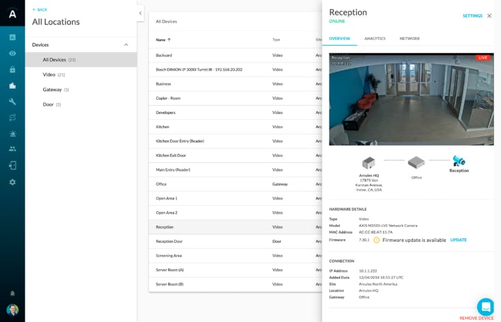Open the chat support bubble
The width and height of the screenshot is (501, 322).
(485, 306)
